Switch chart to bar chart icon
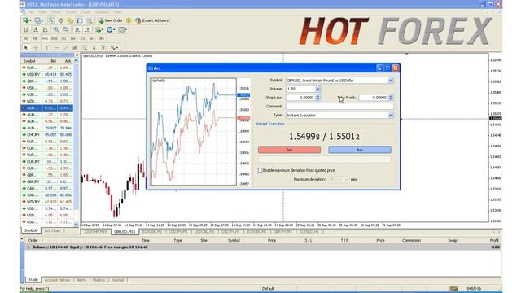The image size is (521, 293). (26, 29)
